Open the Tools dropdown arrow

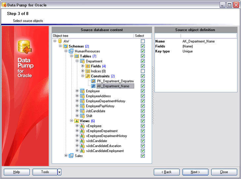pyautogui.click(x=59, y=172)
